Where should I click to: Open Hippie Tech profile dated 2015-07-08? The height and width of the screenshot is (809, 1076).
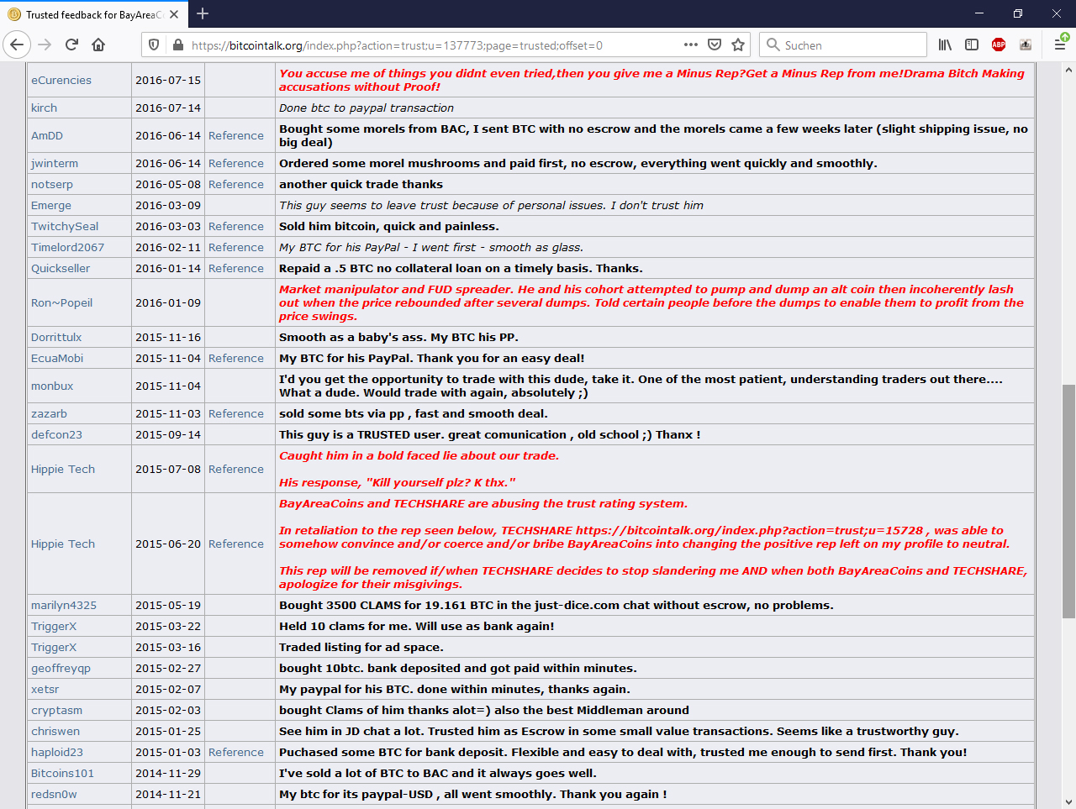pyautogui.click(x=63, y=469)
